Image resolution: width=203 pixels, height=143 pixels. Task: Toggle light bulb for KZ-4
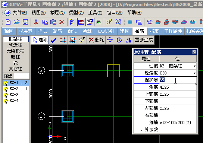point(6,101)
